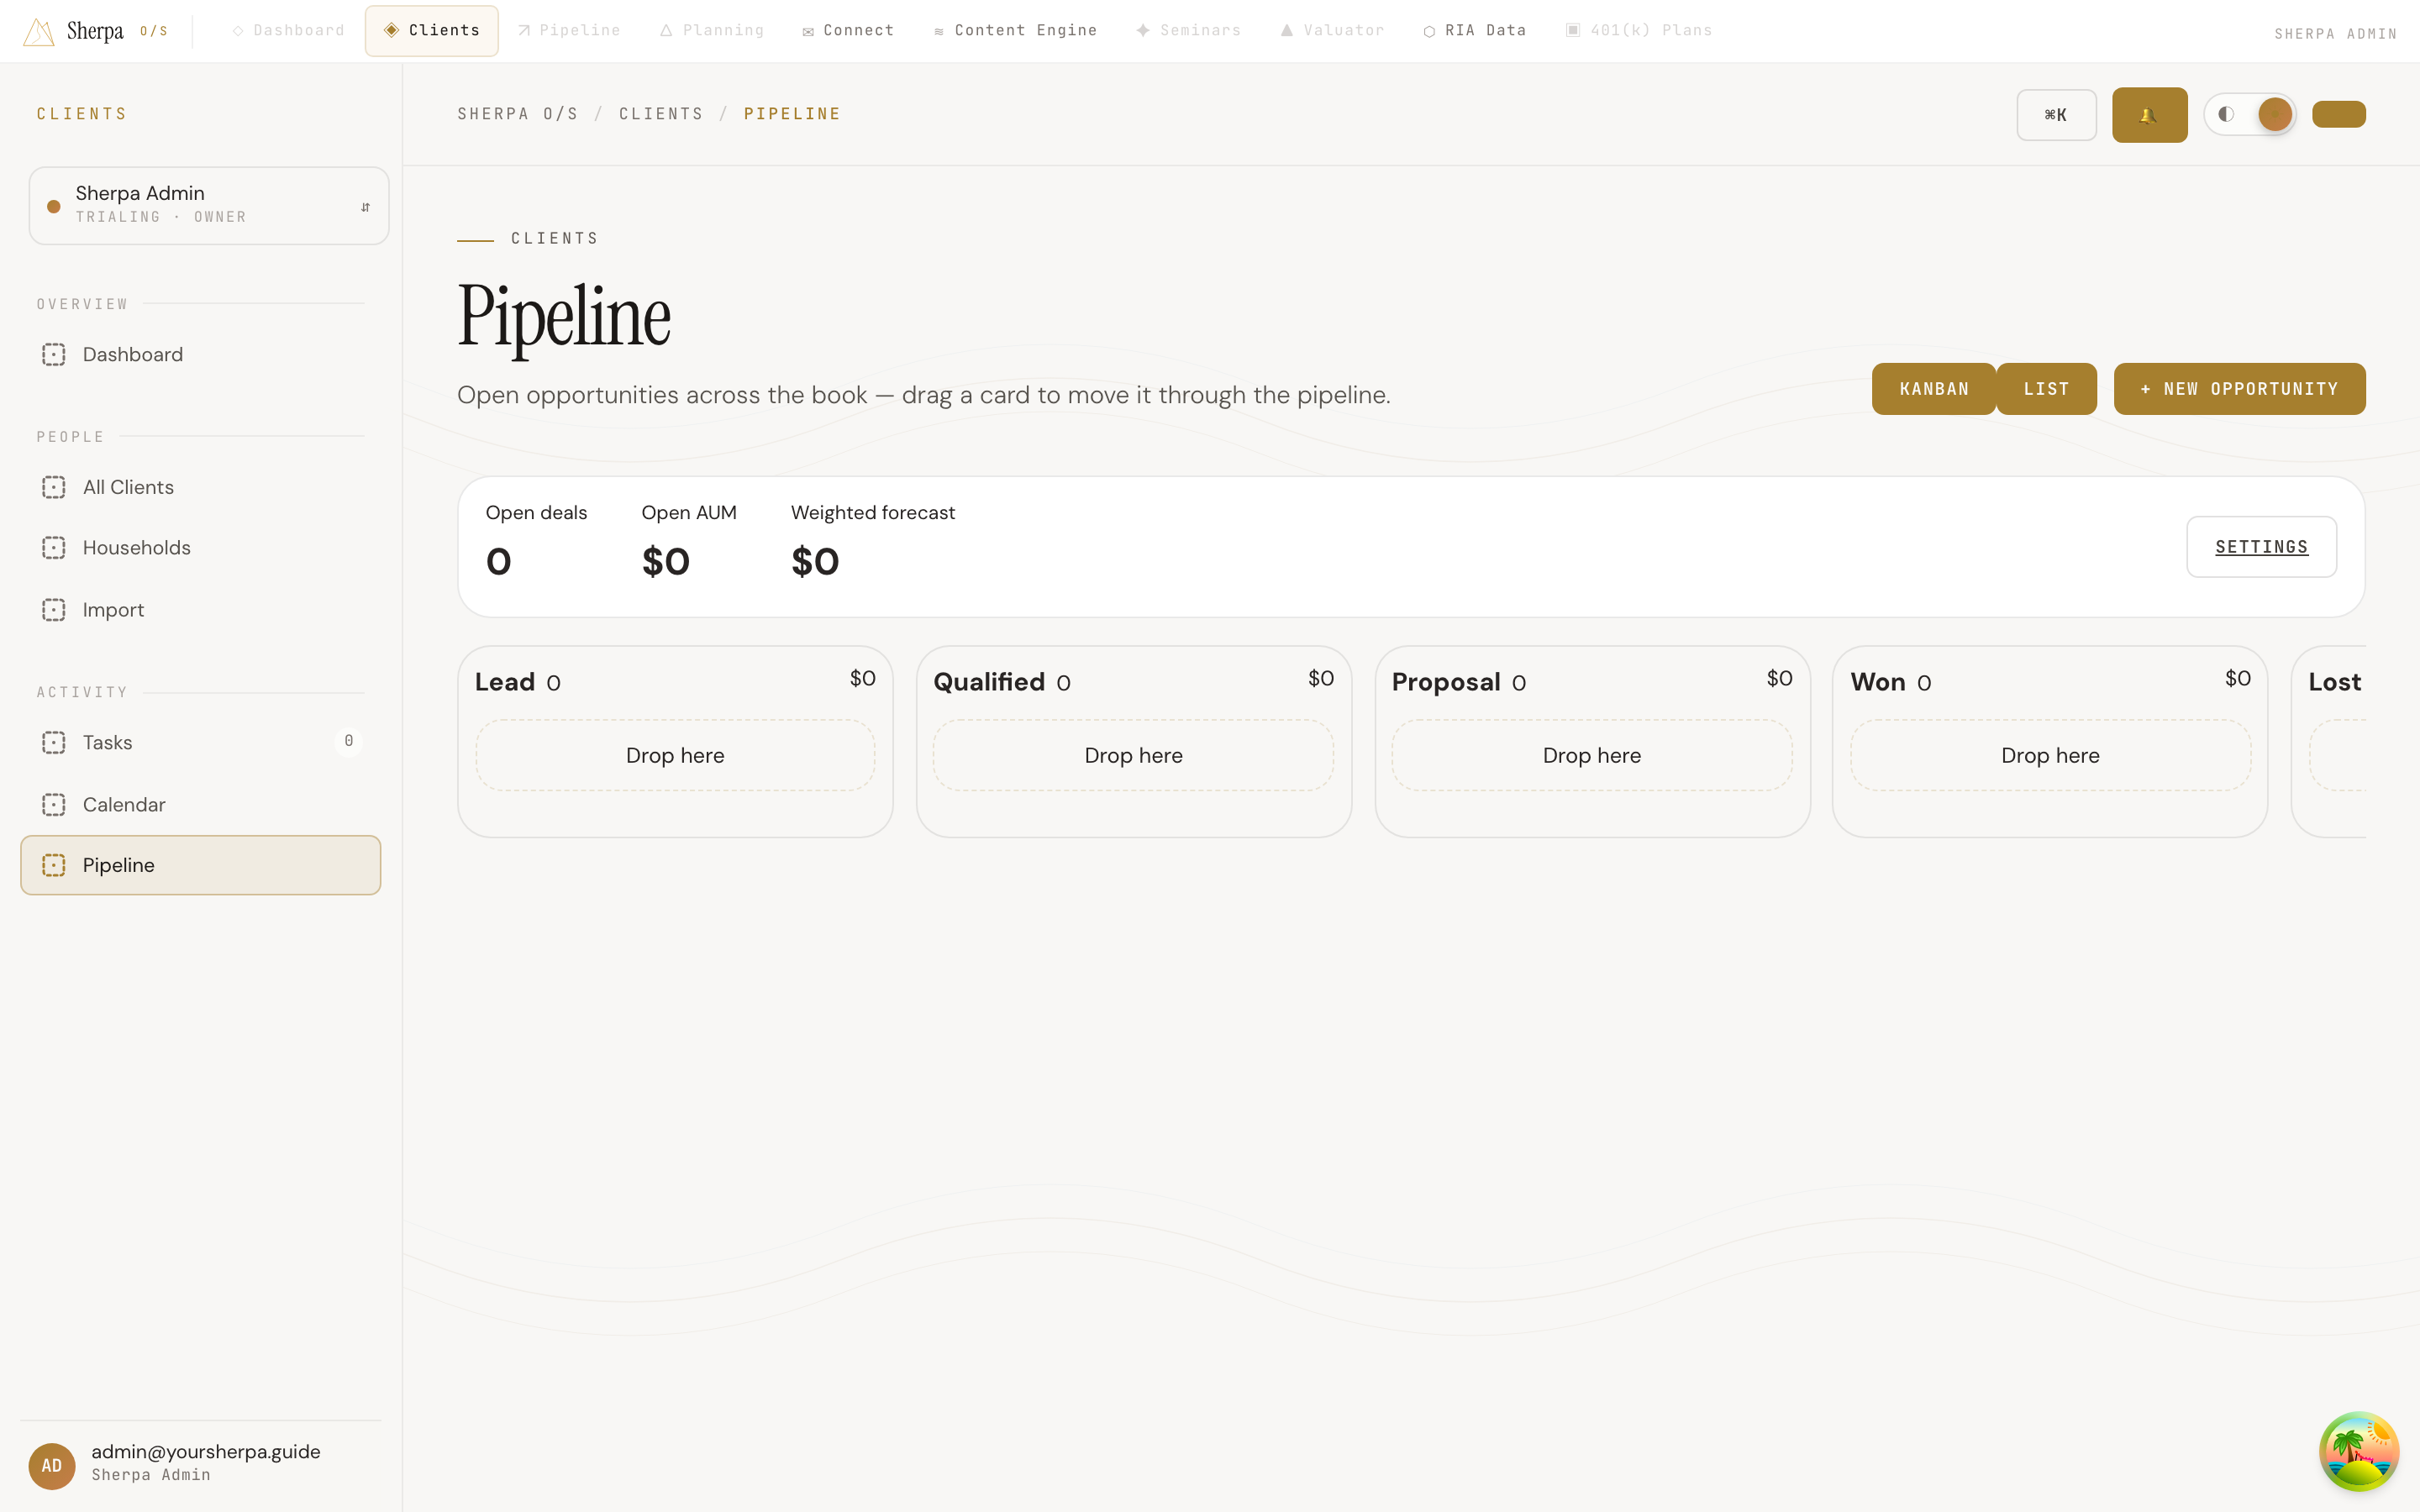Click the Tasks sidebar icon

tap(54, 742)
